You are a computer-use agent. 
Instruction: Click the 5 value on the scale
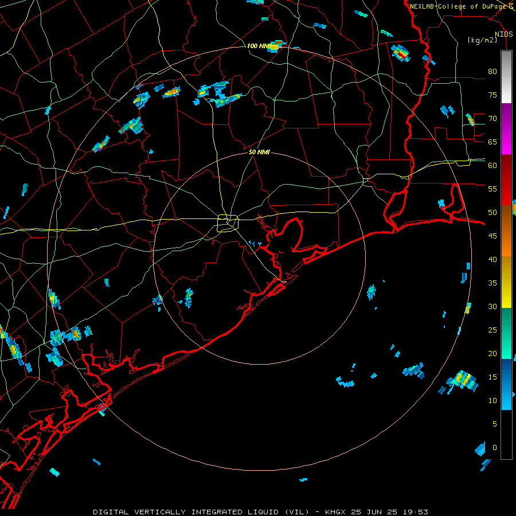click(x=495, y=424)
